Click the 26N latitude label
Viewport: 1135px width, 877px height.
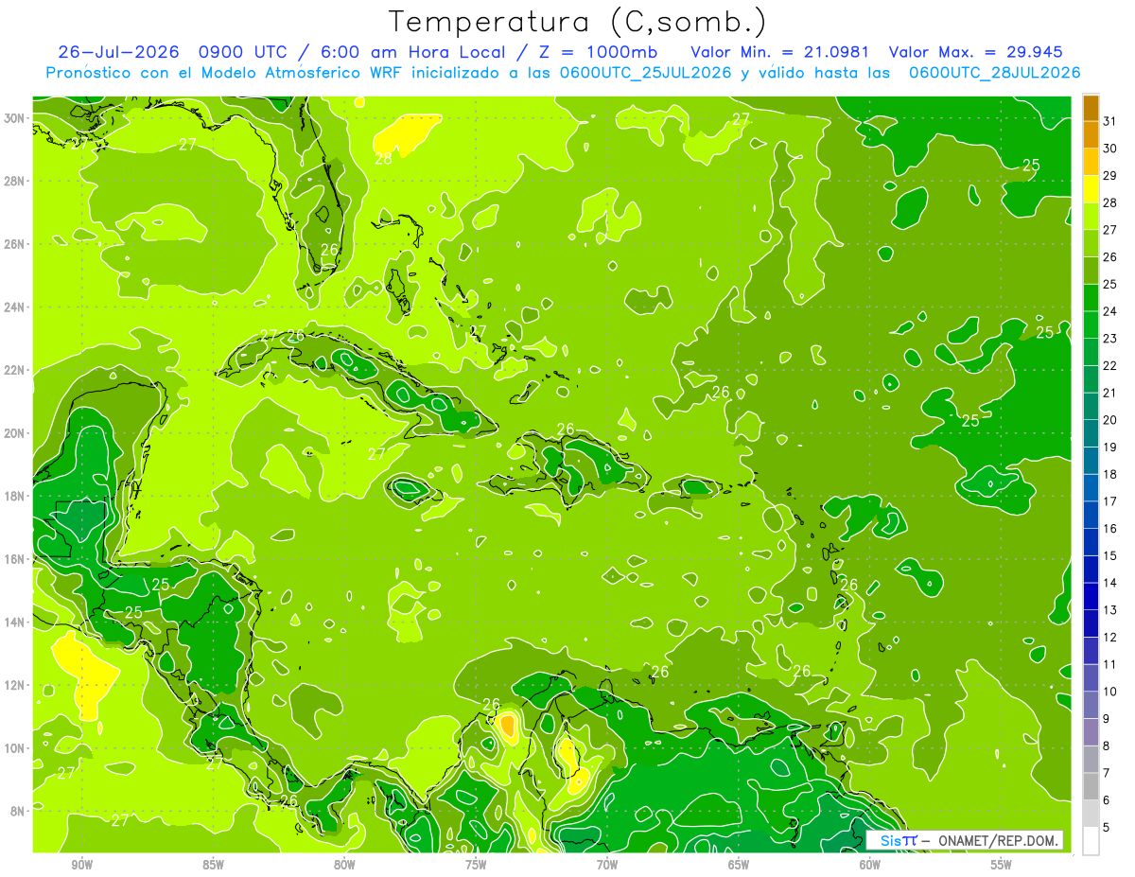pyautogui.click(x=15, y=244)
